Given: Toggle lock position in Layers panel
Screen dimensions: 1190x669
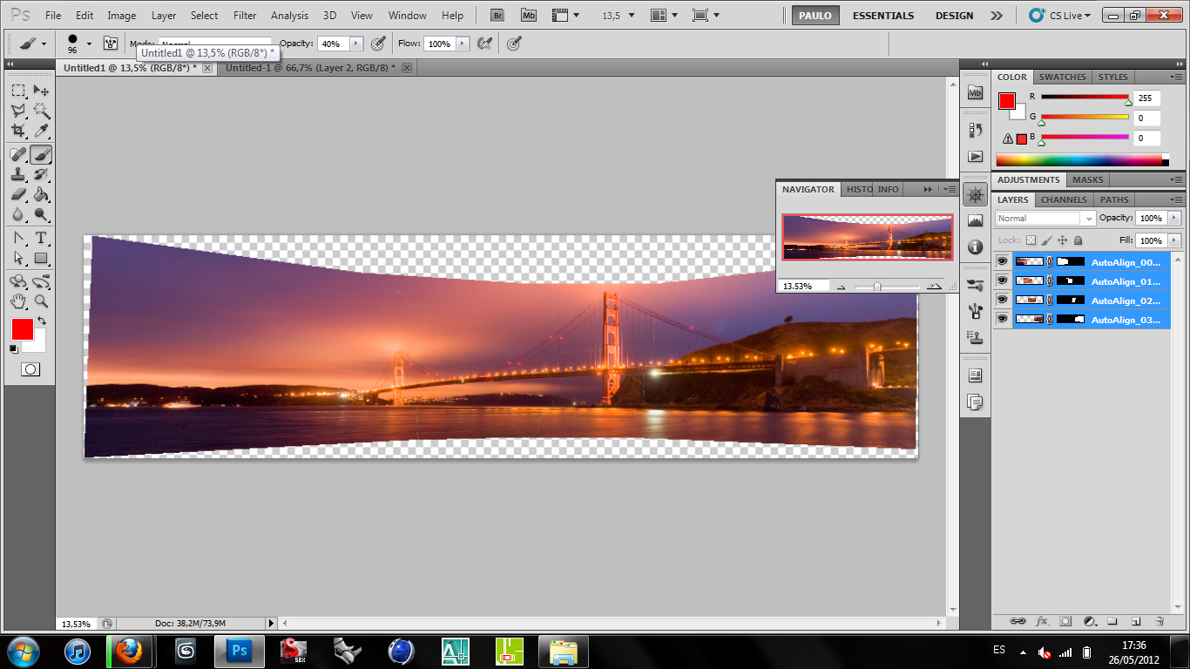Looking at the screenshot, I should pos(1063,240).
